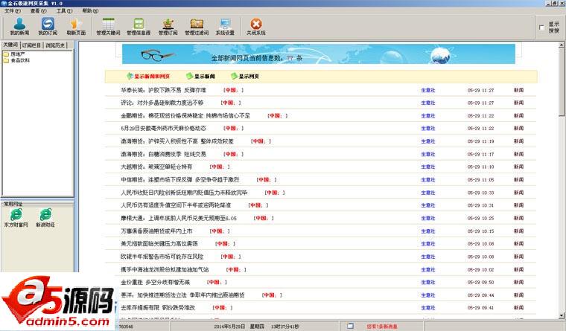Open headline 渤海期货：沪锌买入积极性不高
566x331 pixels.
177,141
